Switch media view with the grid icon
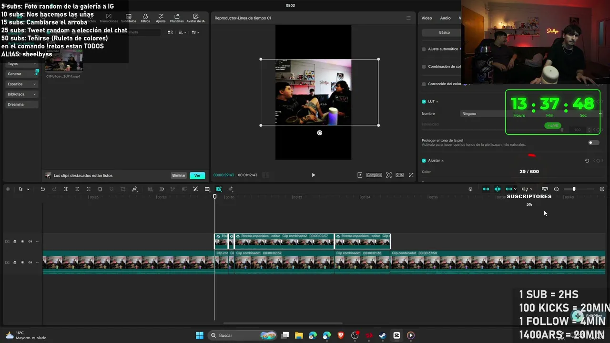Image resolution: width=610 pixels, height=343 pixels. coord(170,32)
